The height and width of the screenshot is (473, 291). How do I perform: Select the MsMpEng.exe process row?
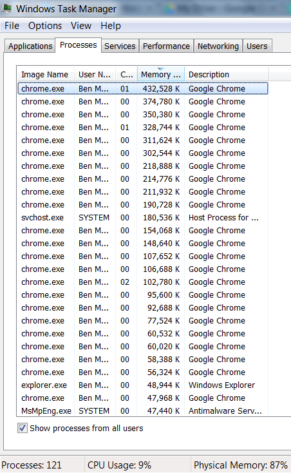point(142,411)
